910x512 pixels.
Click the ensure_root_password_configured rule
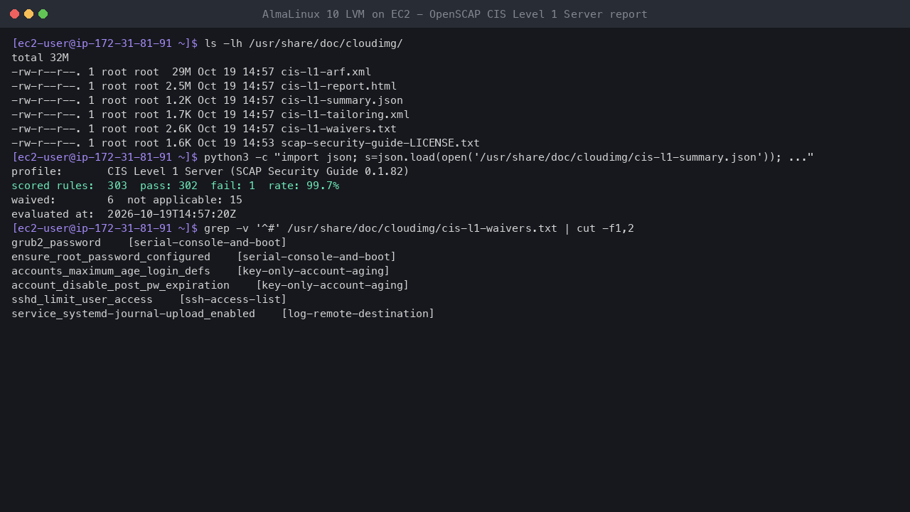(x=111, y=257)
